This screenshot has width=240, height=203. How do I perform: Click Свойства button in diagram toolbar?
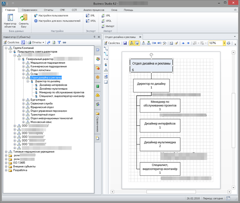click(111, 43)
